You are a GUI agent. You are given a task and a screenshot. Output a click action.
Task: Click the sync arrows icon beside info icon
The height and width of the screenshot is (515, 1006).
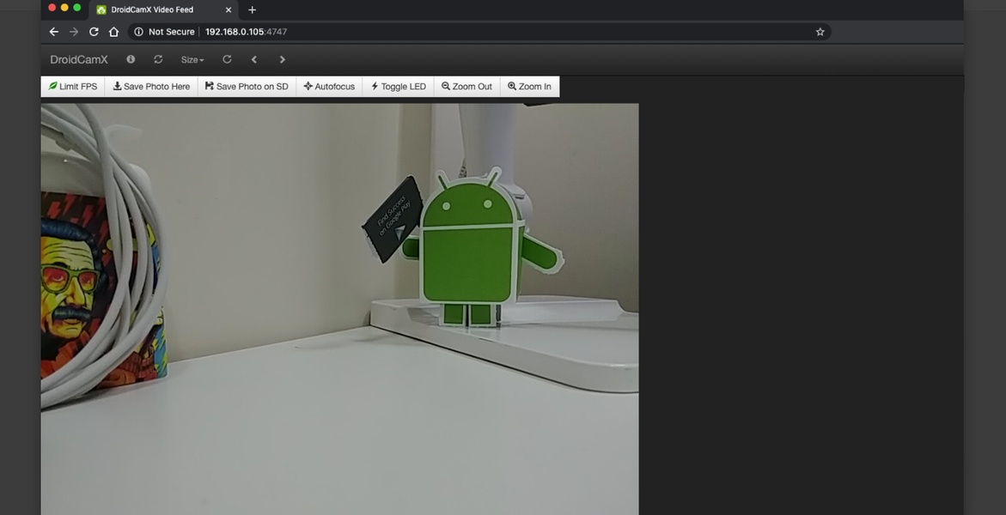pyautogui.click(x=158, y=59)
